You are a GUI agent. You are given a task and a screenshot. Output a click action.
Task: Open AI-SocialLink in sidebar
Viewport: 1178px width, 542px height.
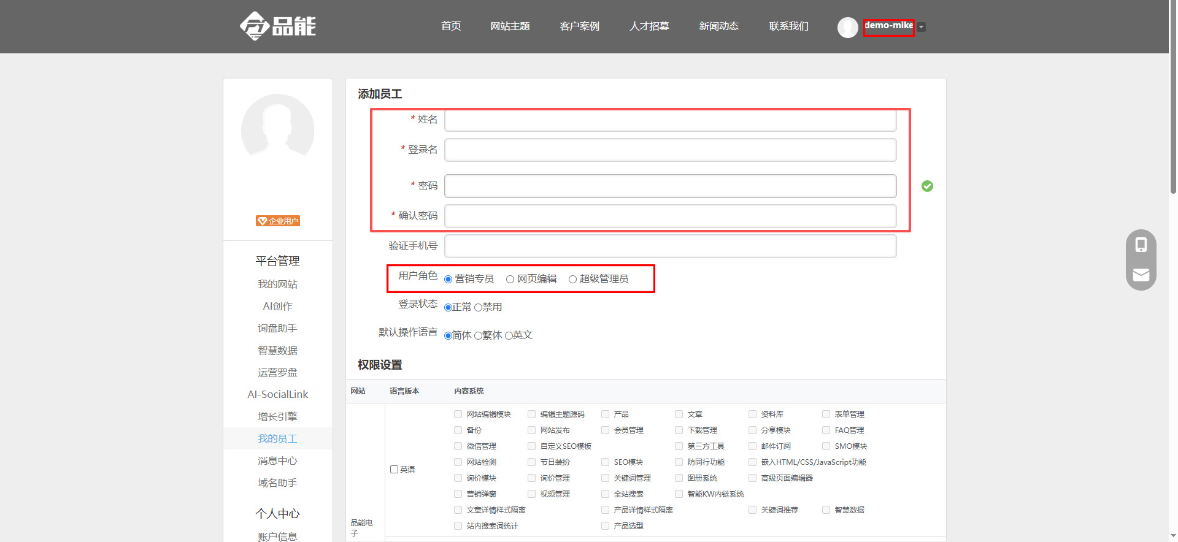click(x=277, y=394)
